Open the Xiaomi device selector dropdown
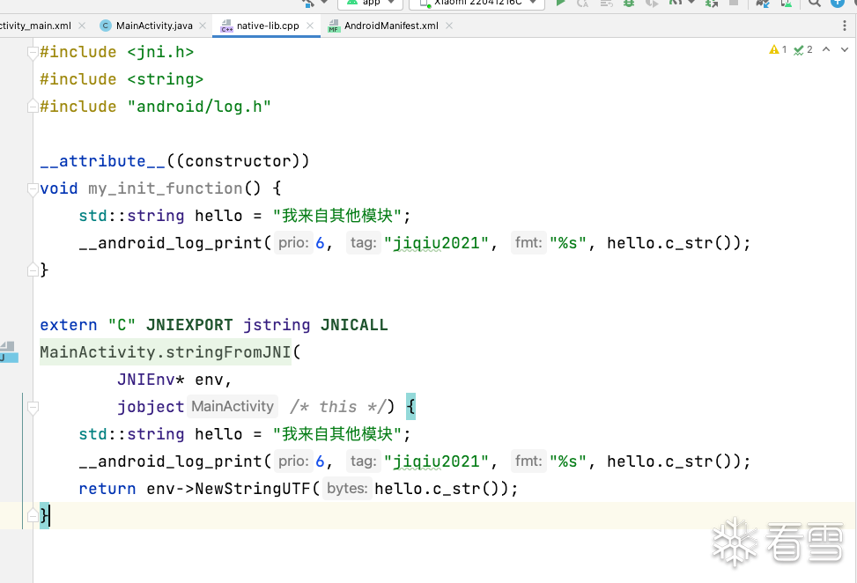Viewport: 857px width, 583px height. [477, 3]
